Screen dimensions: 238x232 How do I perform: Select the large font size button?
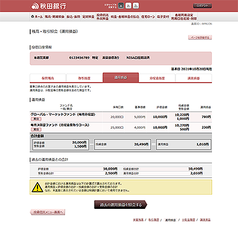pos(136,6)
